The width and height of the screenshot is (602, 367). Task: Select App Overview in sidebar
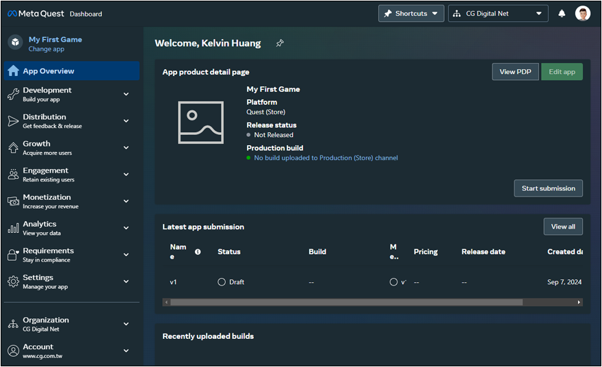72,71
